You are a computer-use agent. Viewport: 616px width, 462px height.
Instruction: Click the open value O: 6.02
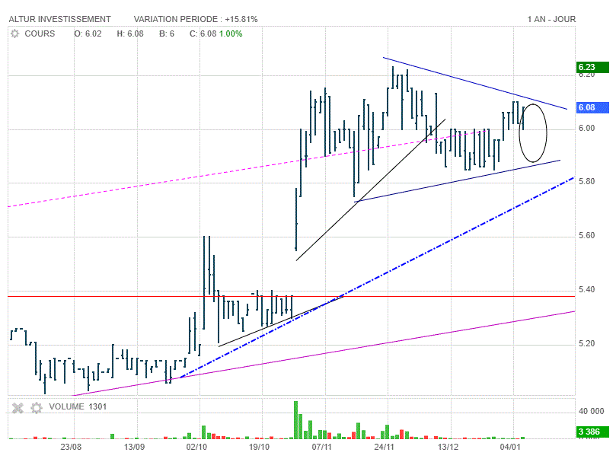coord(88,33)
